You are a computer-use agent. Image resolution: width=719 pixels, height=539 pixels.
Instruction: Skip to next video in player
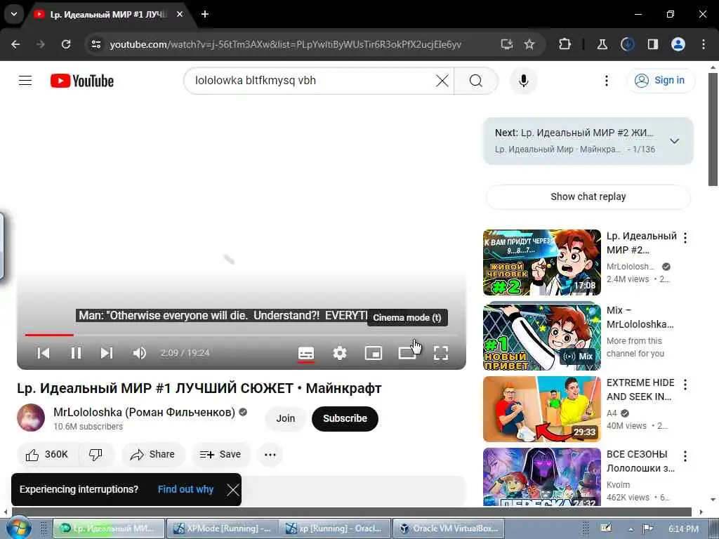point(107,353)
